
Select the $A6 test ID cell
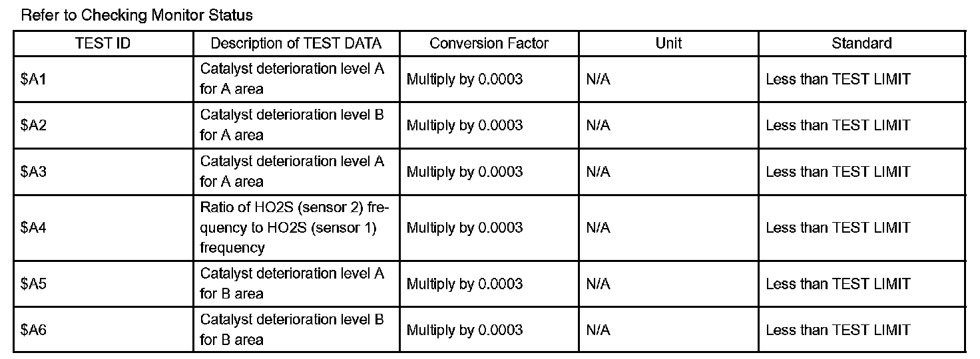(x=103, y=330)
